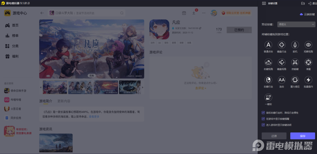This screenshot has width=317, height=154.
Task: Click the user avatar in top bar
Action: coord(213,13)
